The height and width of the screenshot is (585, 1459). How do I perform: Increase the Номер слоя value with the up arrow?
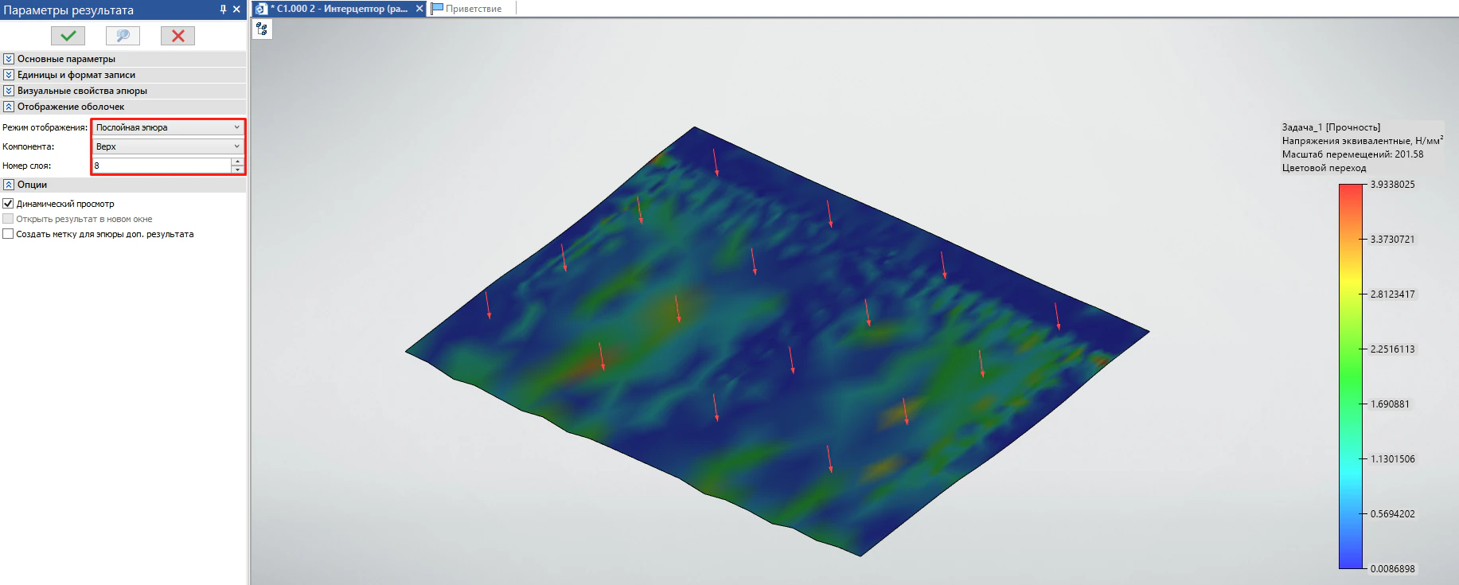point(237,162)
